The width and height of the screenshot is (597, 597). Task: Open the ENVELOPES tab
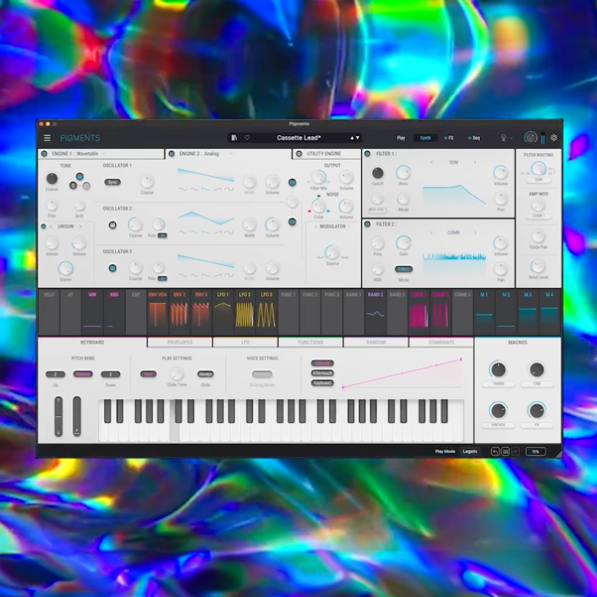pyautogui.click(x=180, y=342)
